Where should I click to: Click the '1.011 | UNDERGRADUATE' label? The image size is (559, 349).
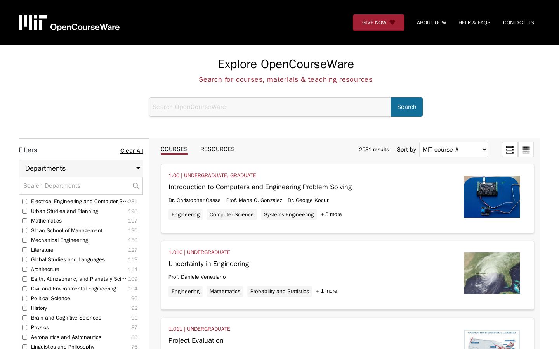point(199,329)
